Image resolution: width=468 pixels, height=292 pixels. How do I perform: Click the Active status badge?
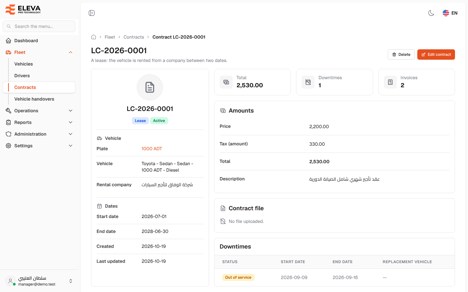point(159,121)
